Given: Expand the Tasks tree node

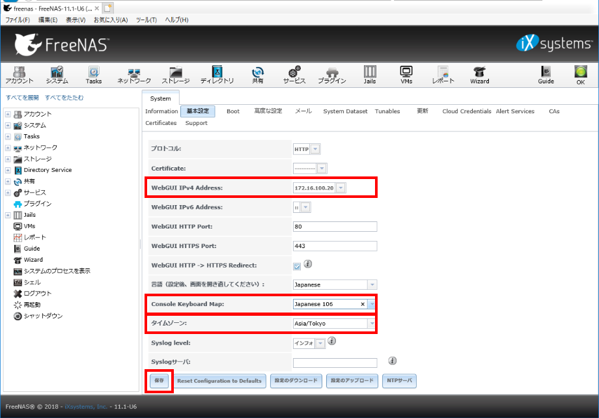Looking at the screenshot, I should 8,137.
